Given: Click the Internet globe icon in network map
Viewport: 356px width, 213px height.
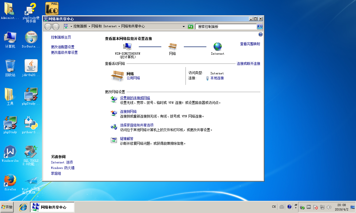Looking at the screenshot, I should click(x=217, y=47).
